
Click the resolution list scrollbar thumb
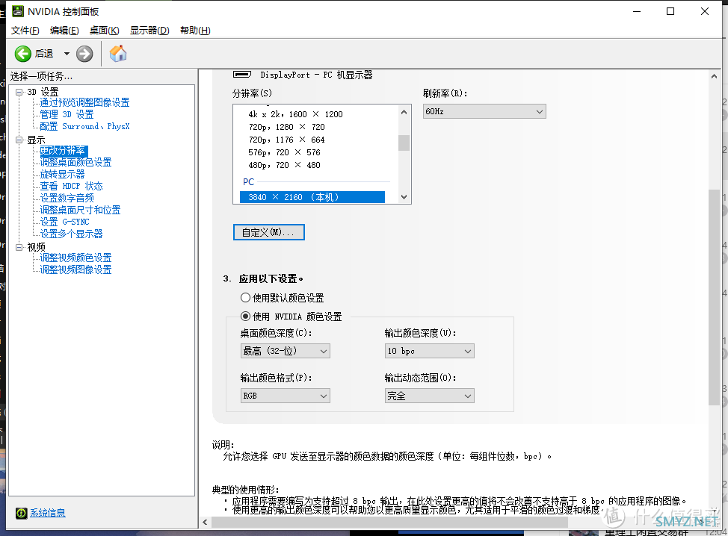point(404,143)
